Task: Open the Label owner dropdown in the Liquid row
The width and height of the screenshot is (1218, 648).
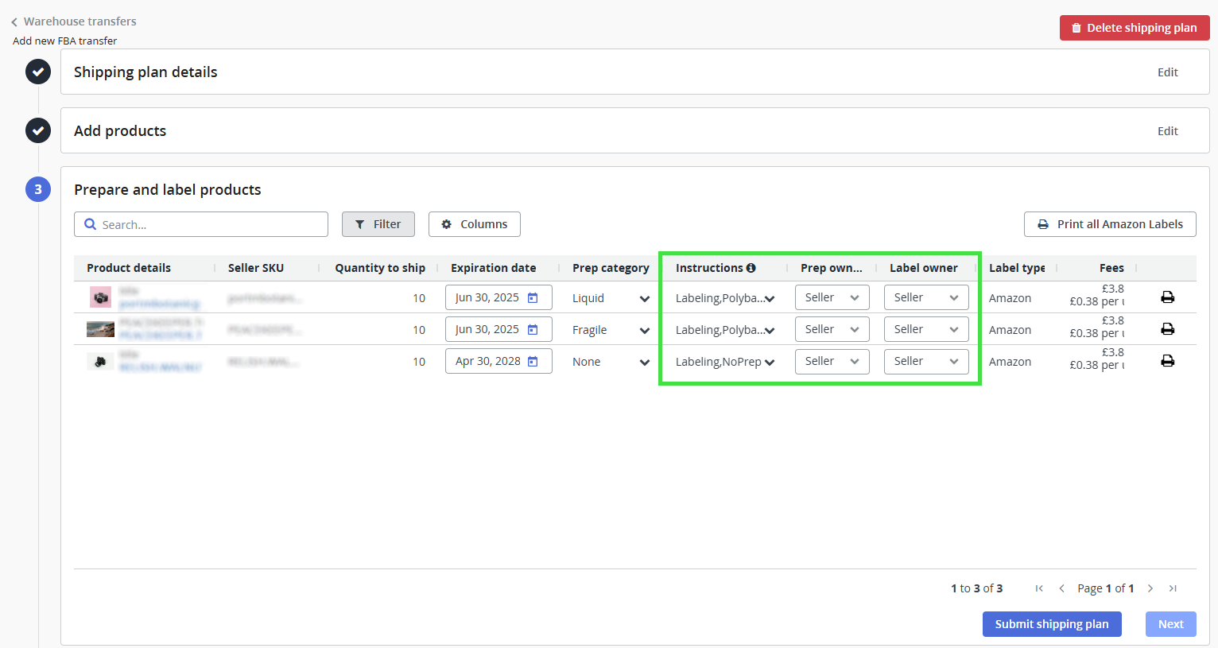Action: coord(925,297)
